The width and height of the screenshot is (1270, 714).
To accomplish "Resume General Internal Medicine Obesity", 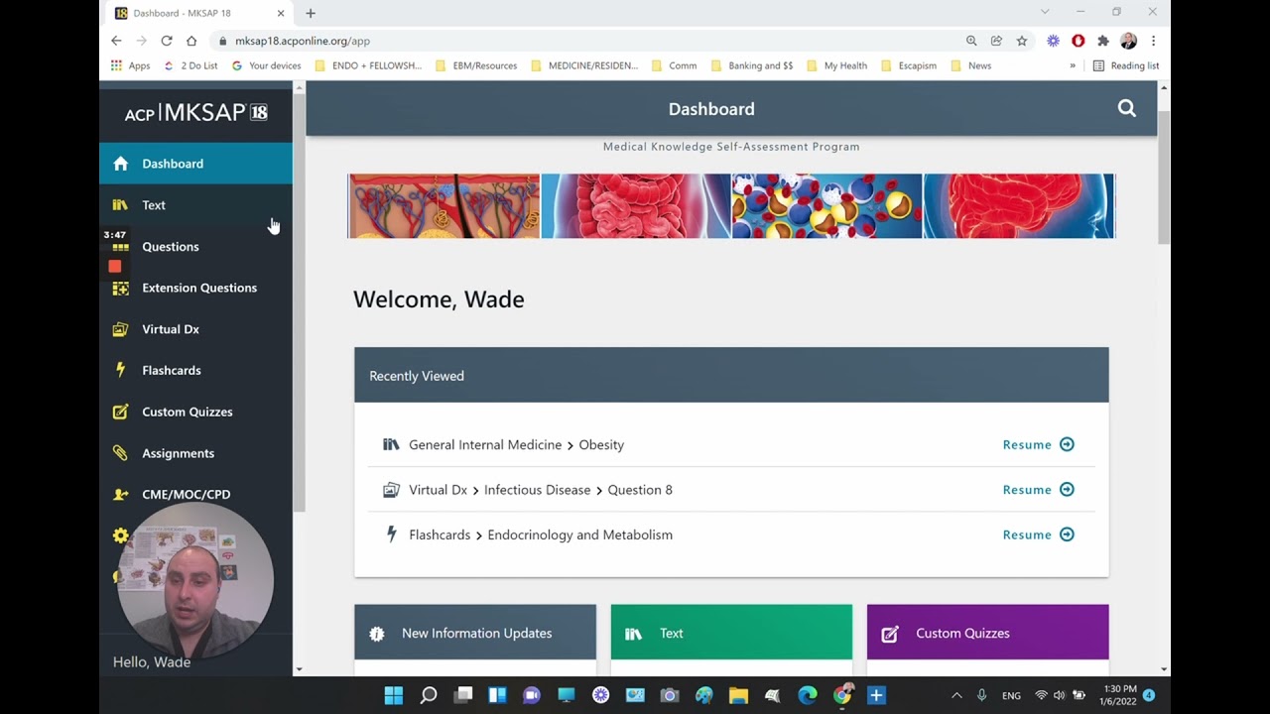I will pyautogui.click(x=1038, y=444).
